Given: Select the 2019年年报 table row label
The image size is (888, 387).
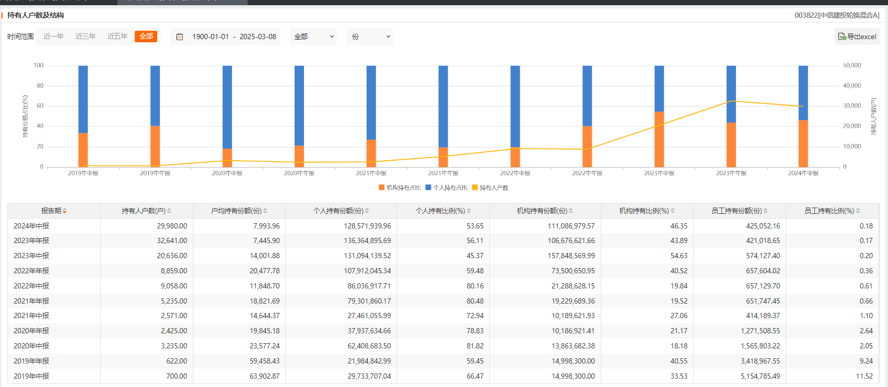Looking at the screenshot, I should 31,361.
